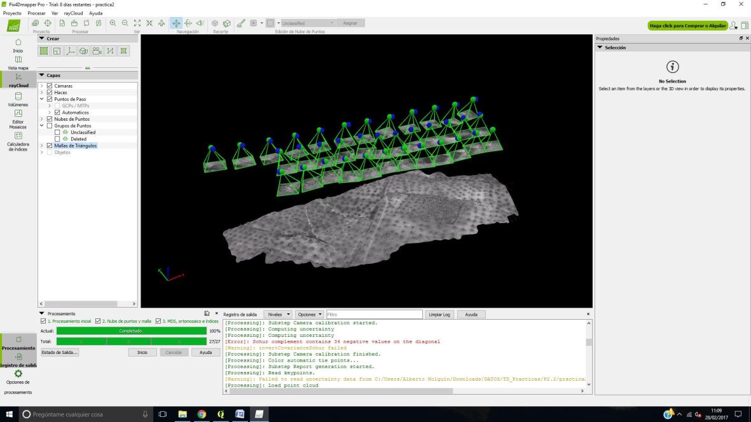
Task: Click the point cloud edit brush icon
Action: 241,23
